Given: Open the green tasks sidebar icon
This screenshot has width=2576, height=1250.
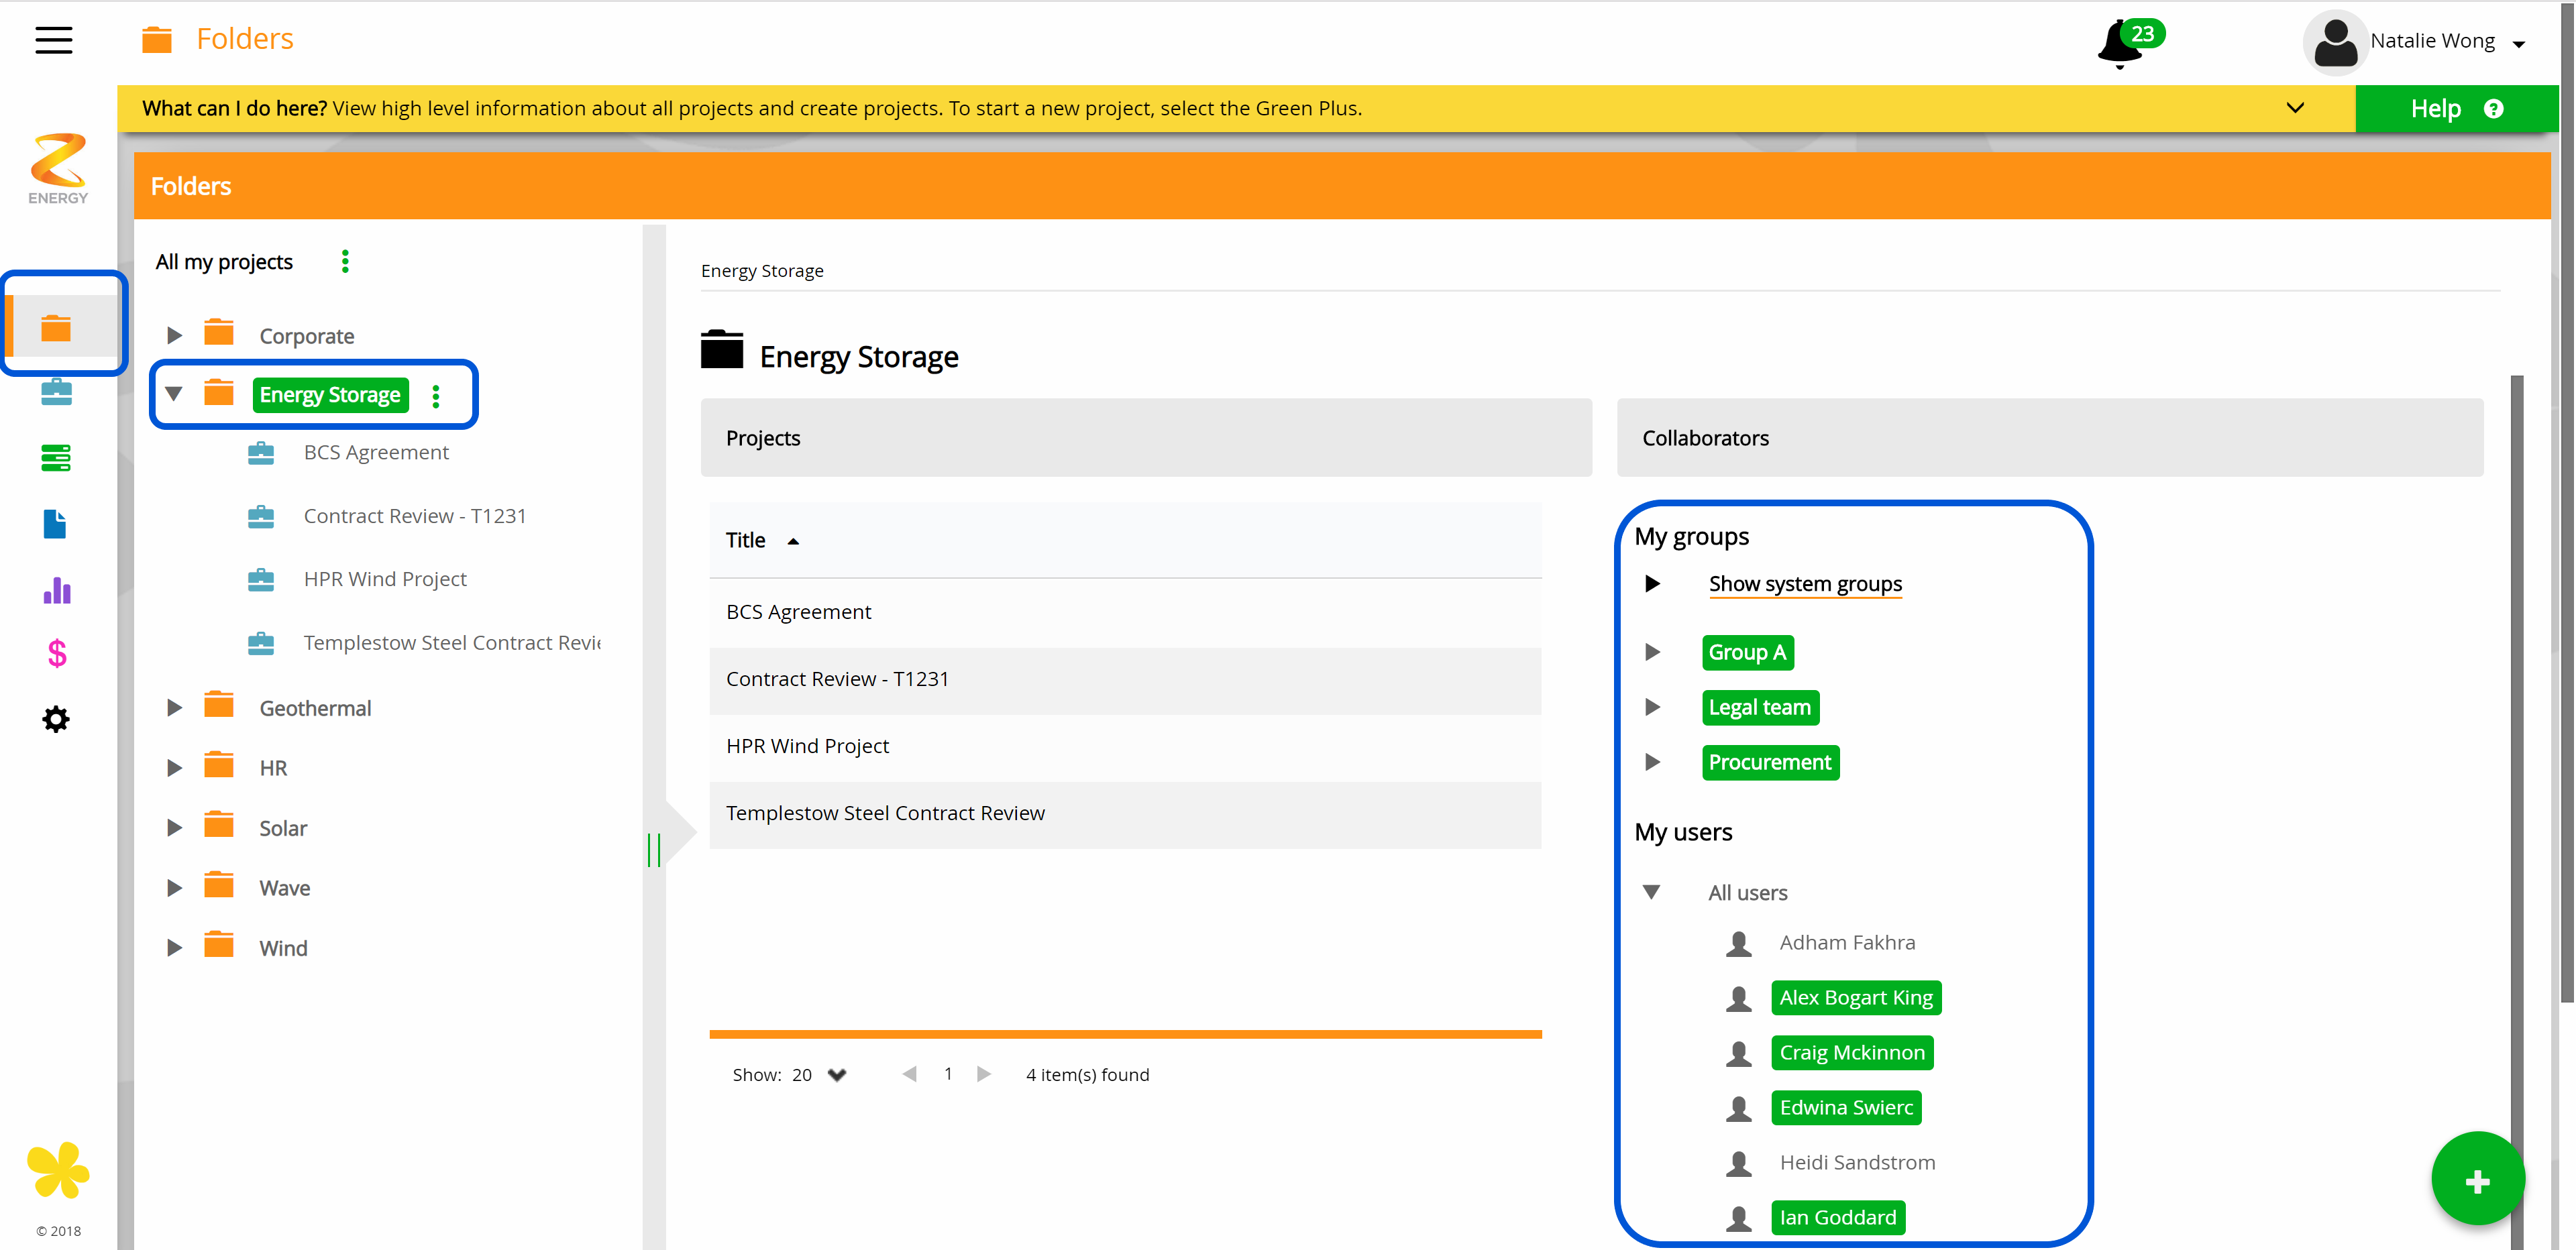Looking at the screenshot, I should [x=57, y=457].
